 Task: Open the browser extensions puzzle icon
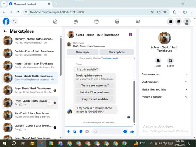point(174,12)
